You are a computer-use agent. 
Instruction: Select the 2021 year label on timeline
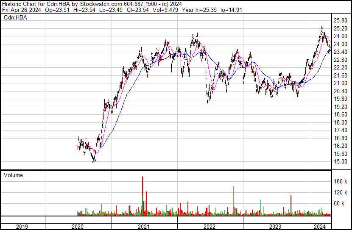coord(144,227)
